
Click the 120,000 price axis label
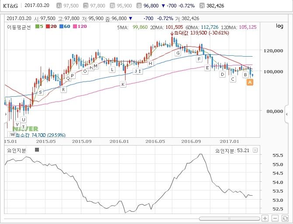click(x=273, y=51)
